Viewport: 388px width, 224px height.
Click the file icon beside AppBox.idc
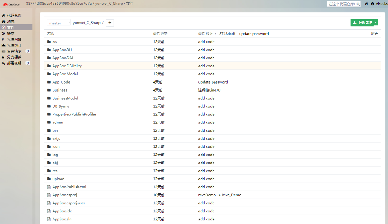(x=49, y=211)
